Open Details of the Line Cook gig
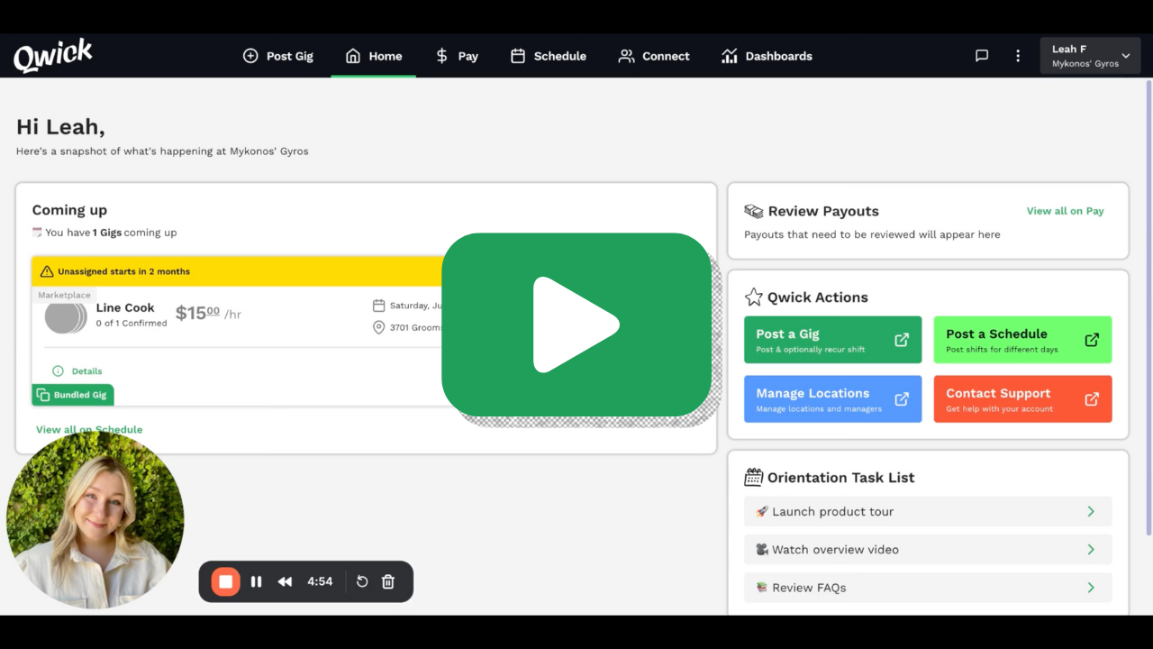The height and width of the screenshot is (649, 1153). 86,371
